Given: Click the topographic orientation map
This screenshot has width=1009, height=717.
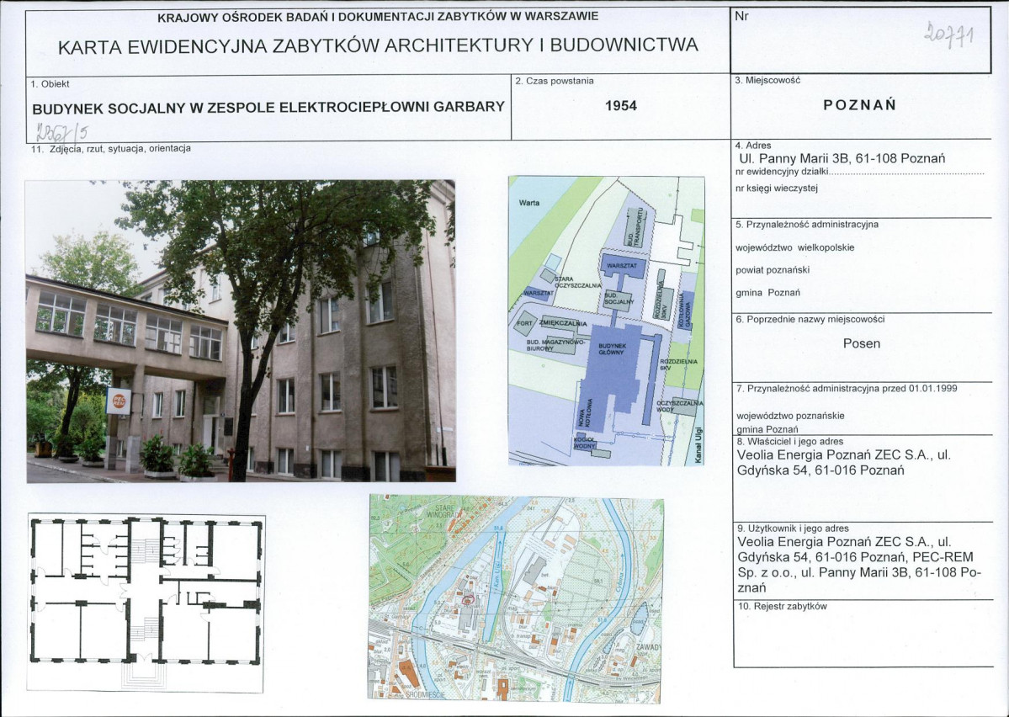Looking at the screenshot, I should coord(515,598).
